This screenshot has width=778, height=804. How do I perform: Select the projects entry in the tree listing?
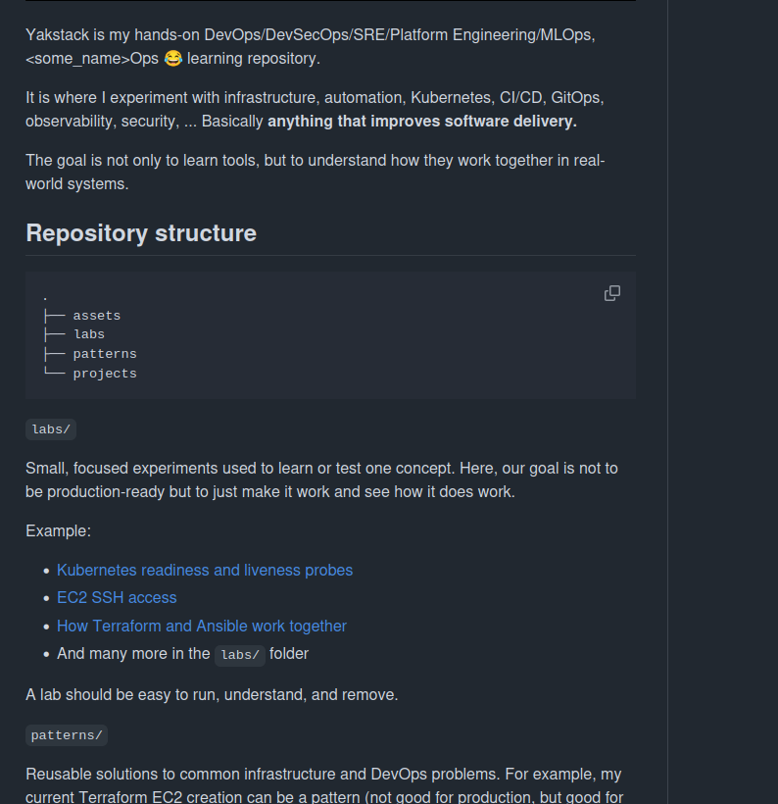click(x=105, y=374)
